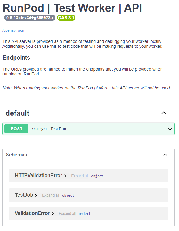Click the default tag heading
The width and height of the screenshot is (179, 231).
click(x=18, y=113)
